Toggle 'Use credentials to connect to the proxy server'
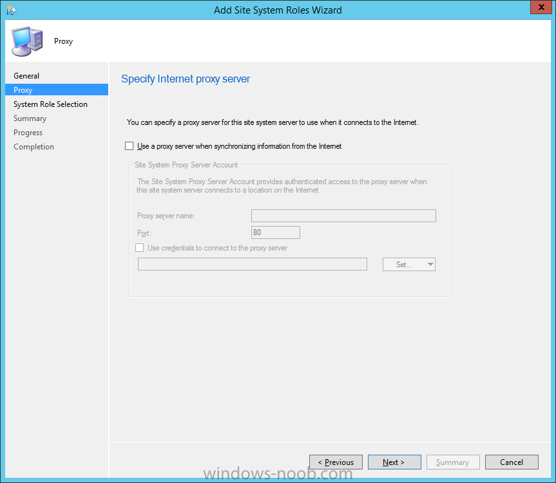The height and width of the screenshot is (483, 556). point(140,248)
